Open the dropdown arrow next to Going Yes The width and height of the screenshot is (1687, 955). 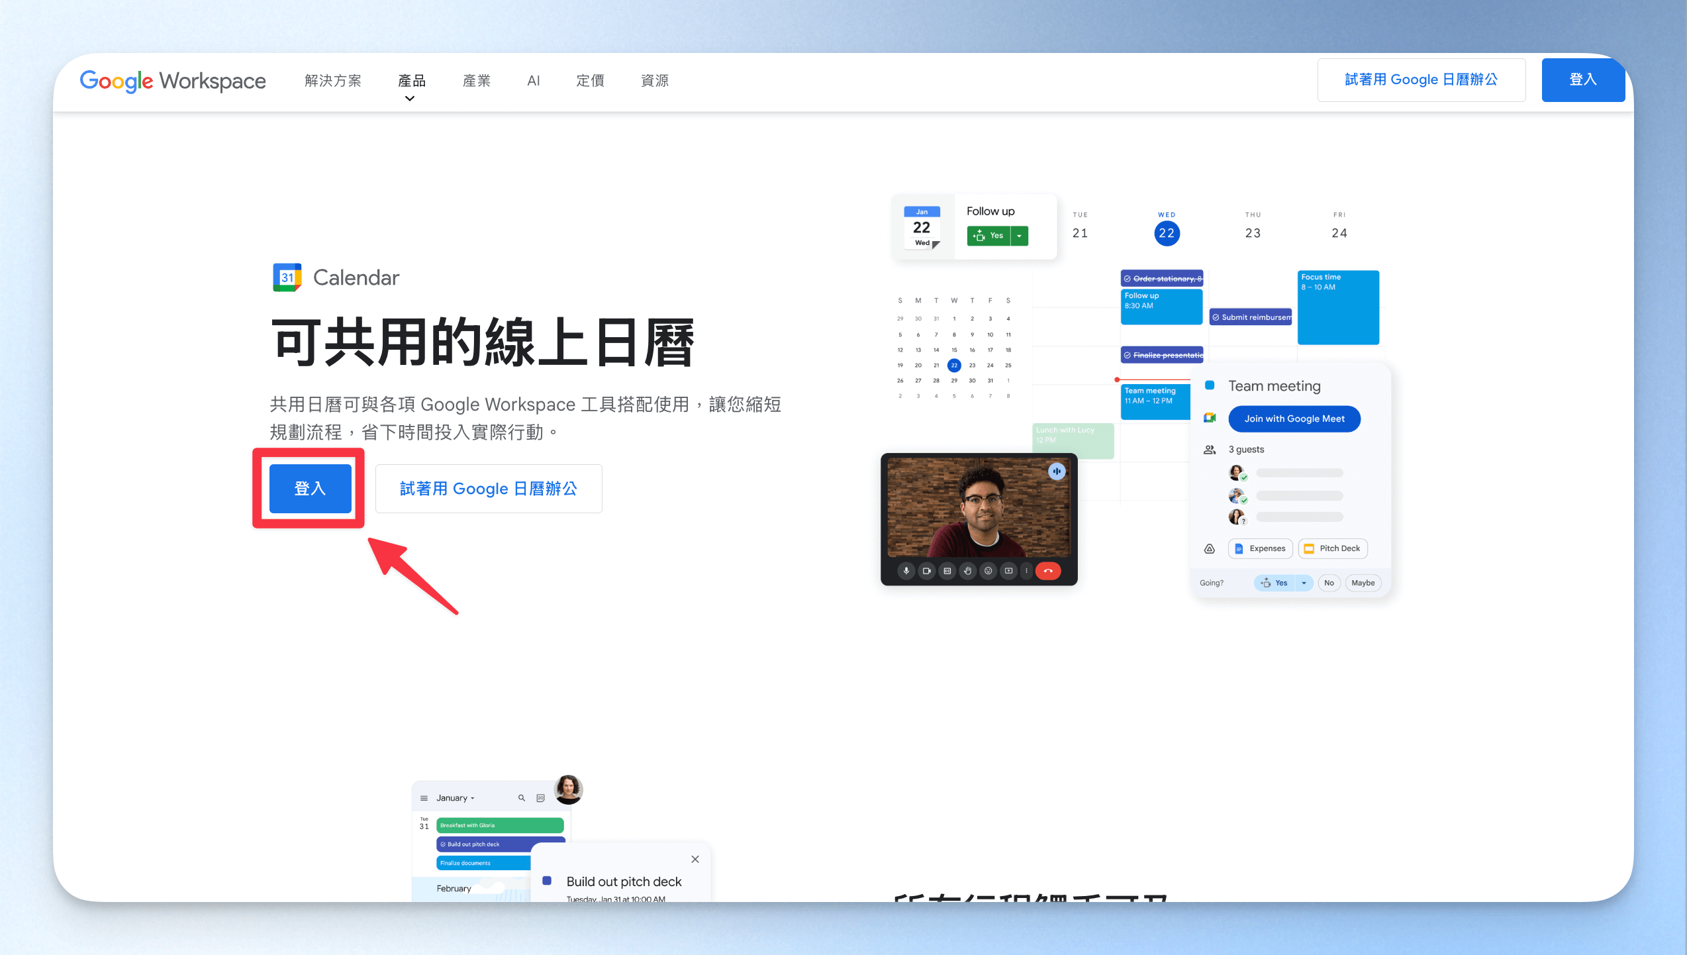[1304, 583]
